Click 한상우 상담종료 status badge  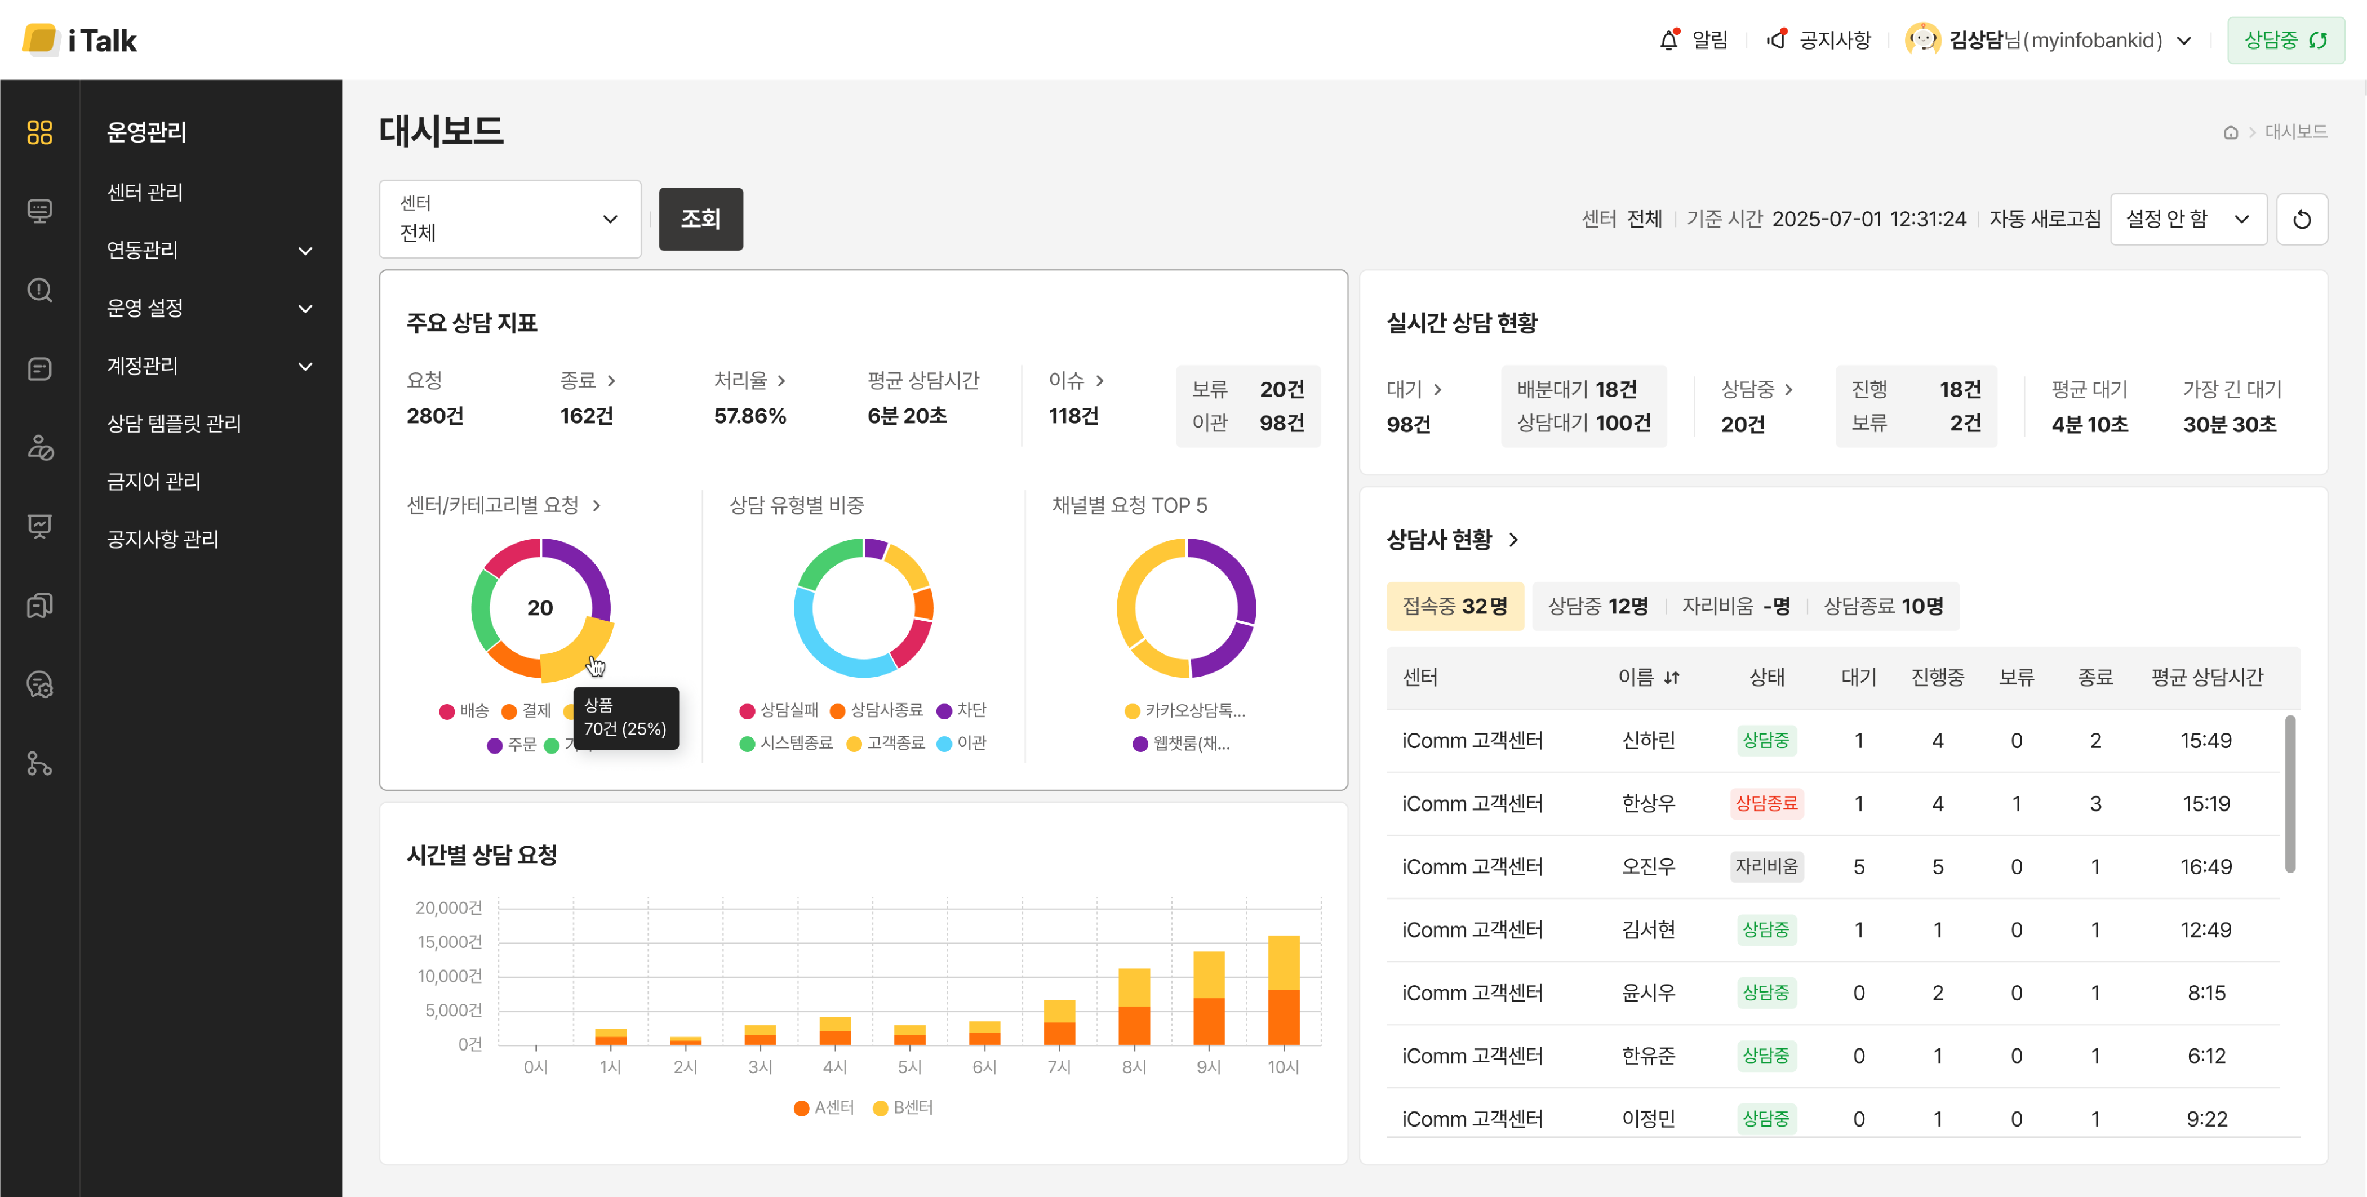[x=1766, y=804]
